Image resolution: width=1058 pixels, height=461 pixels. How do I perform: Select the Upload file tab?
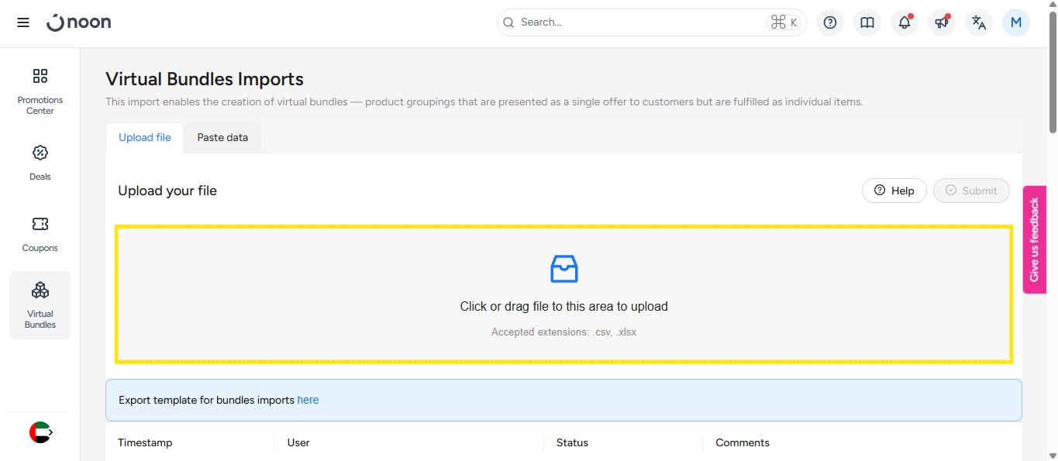[x=145, y=138]
